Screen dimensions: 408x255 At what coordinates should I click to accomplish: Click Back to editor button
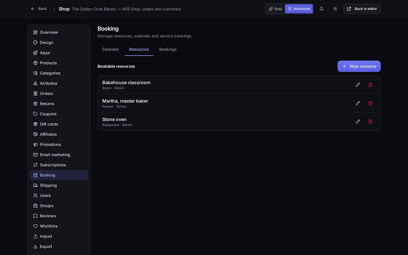[x=362, y=9]
